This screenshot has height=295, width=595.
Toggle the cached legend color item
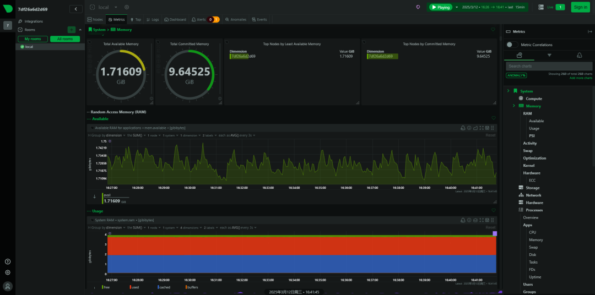click(164, 287)
